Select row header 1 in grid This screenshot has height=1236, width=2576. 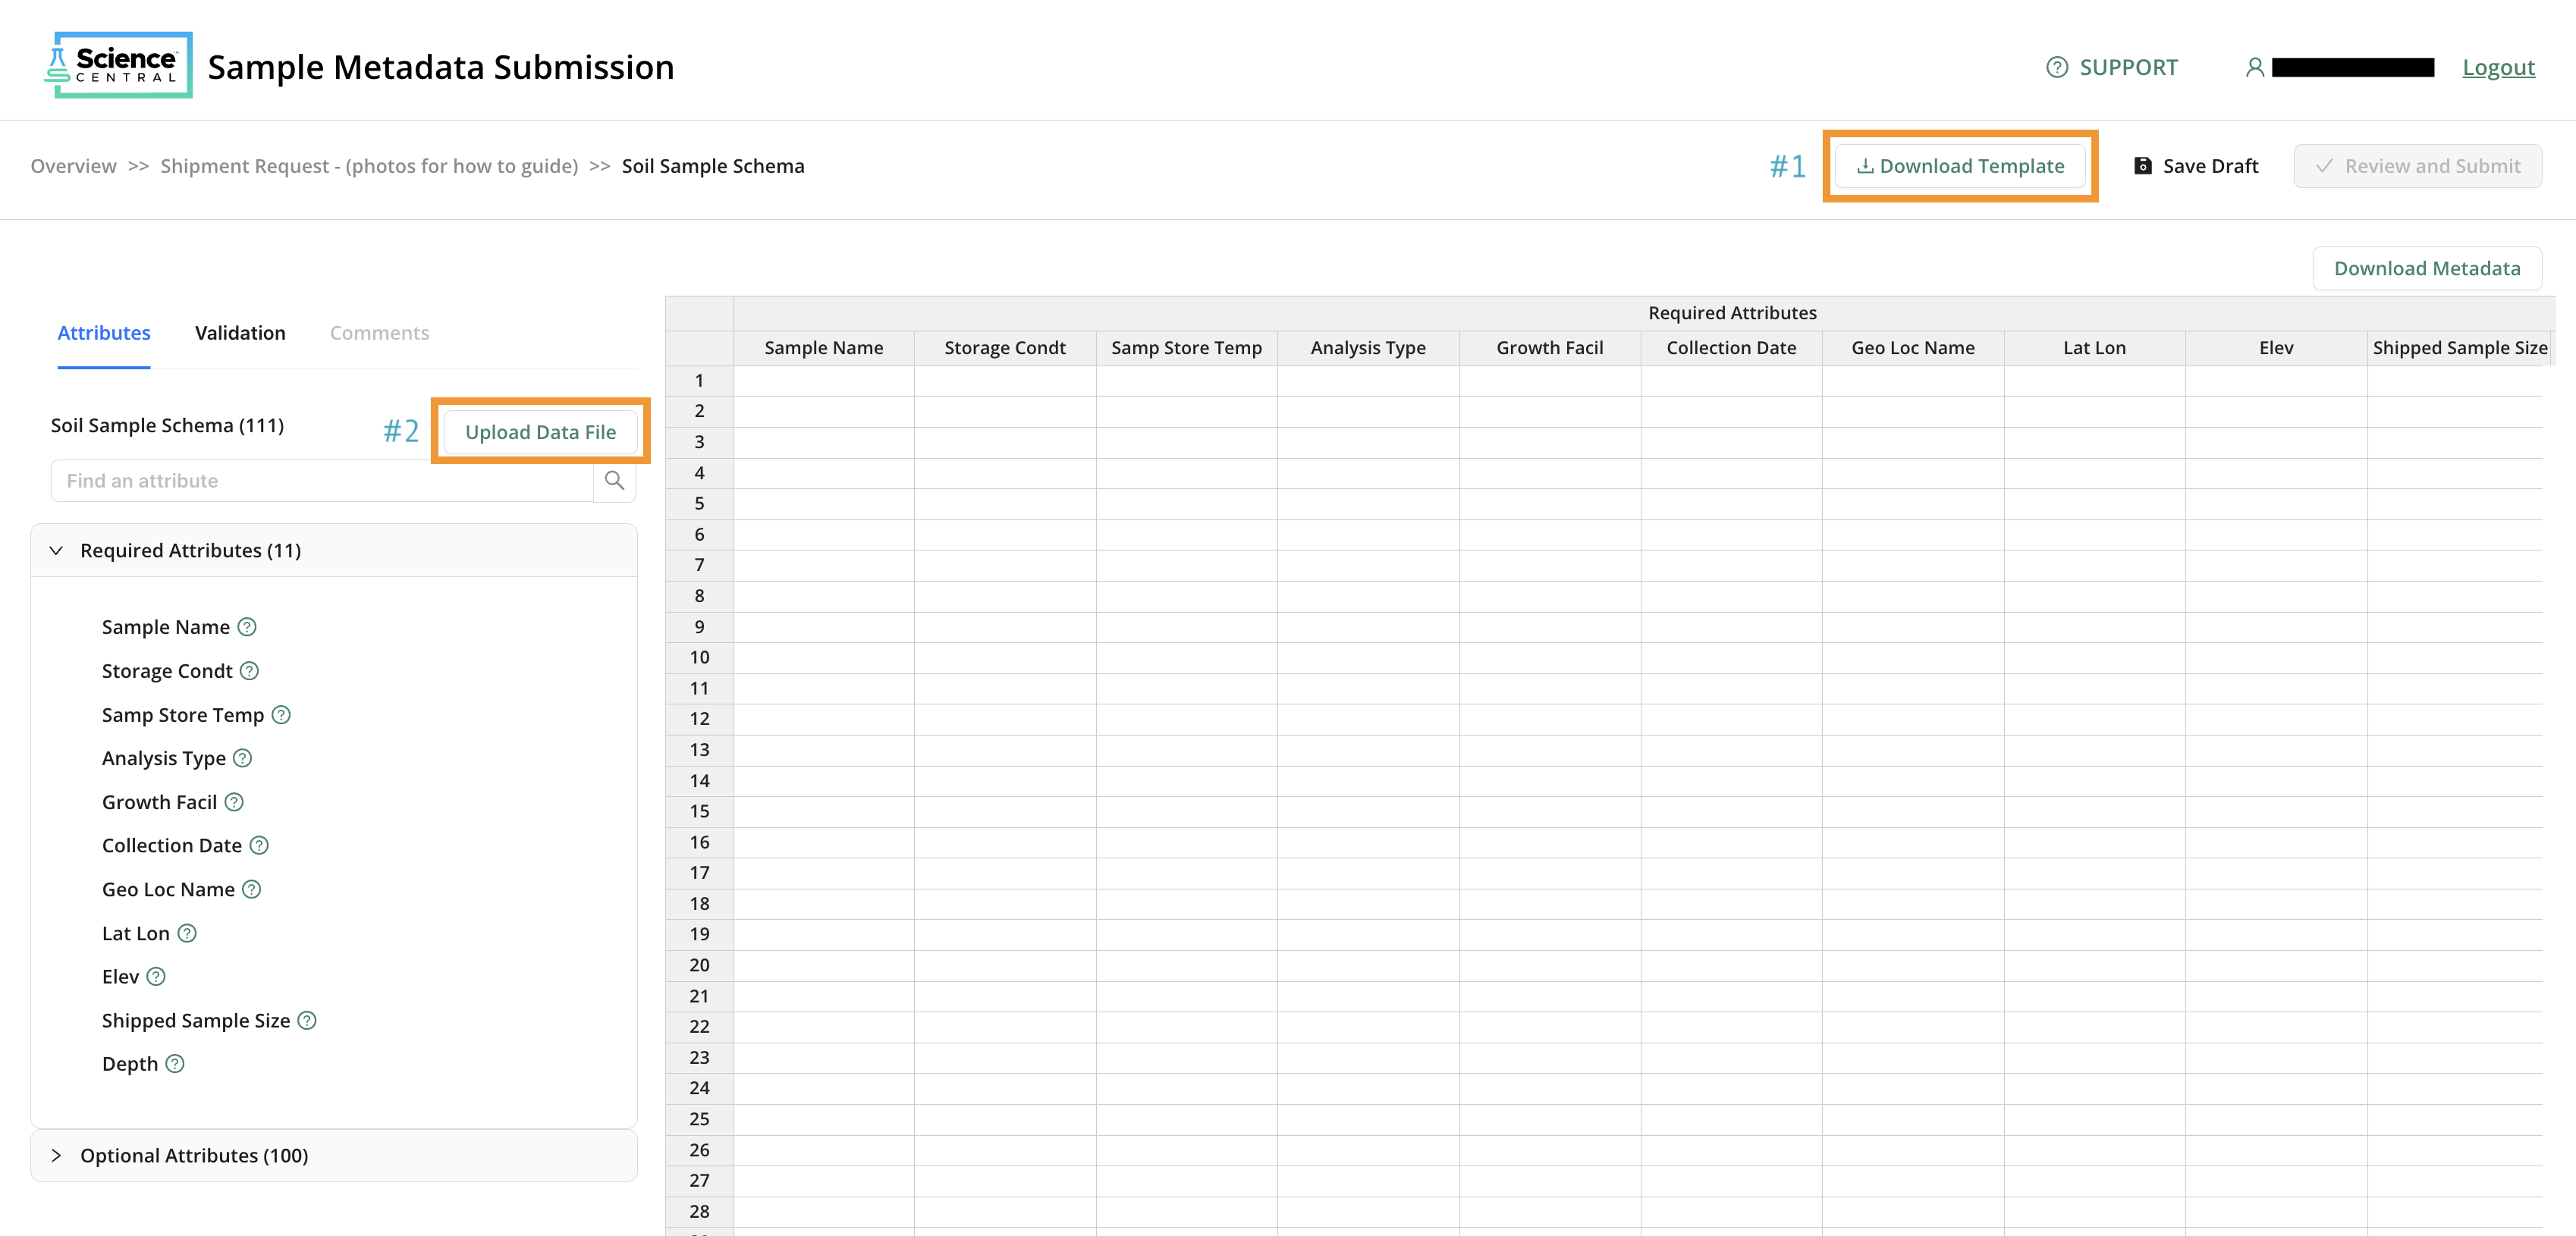click(x=699, y=381)
